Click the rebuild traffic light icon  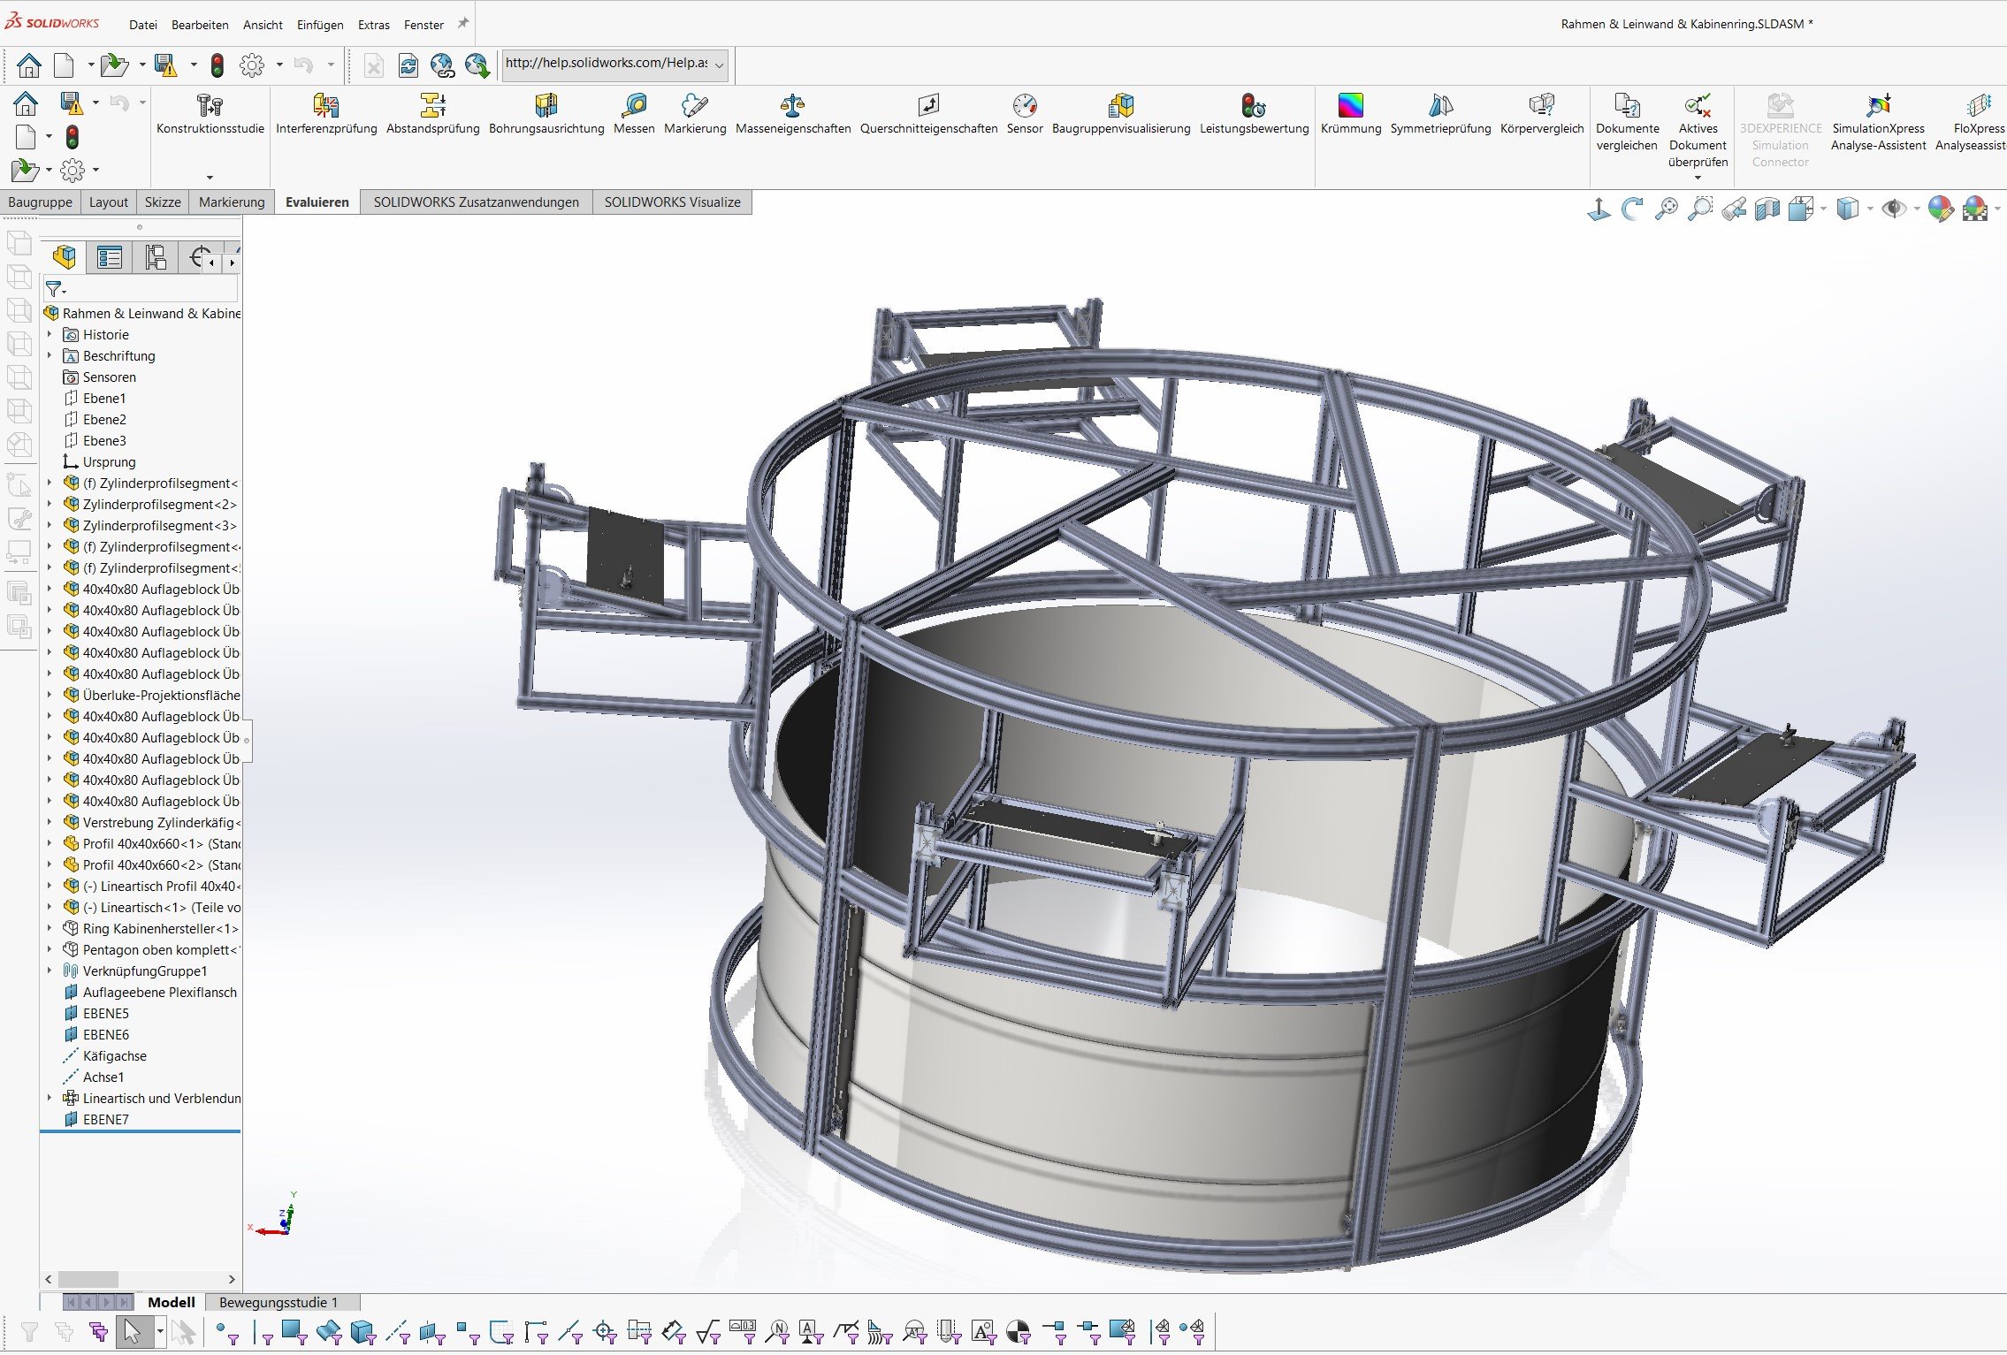(x=217, y=65)
